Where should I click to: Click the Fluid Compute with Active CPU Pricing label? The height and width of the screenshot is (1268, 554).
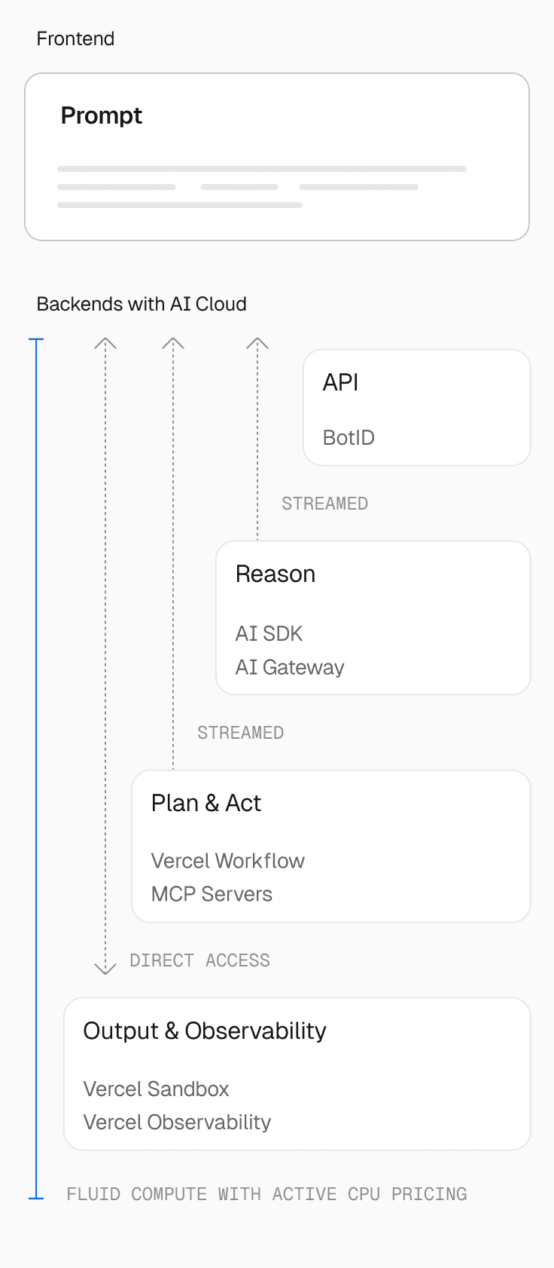(x=266, y=1194)
